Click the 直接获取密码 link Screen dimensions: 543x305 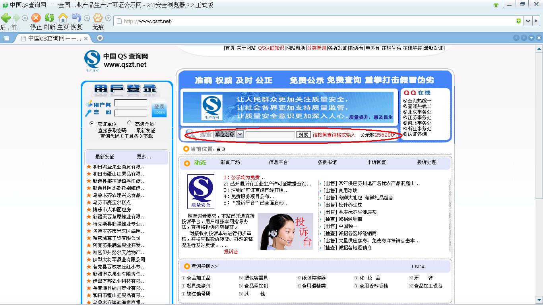click(112, 131)
